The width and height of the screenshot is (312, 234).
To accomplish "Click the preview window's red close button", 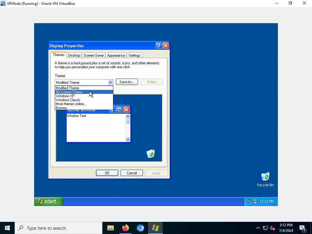I will [x=126, y=110].
